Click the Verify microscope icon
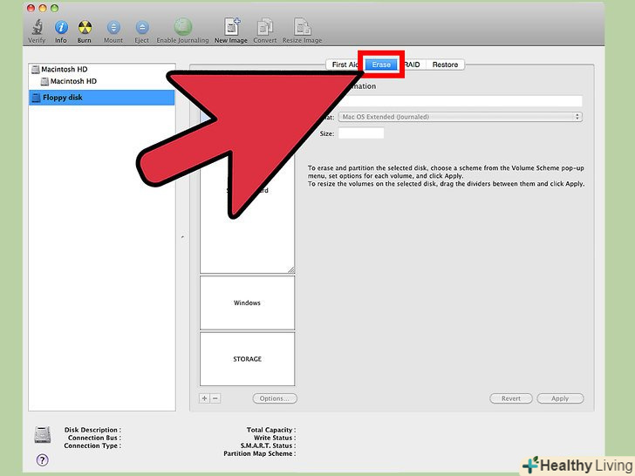The width and height of the screenshot is (635, 476). (37, 27)
